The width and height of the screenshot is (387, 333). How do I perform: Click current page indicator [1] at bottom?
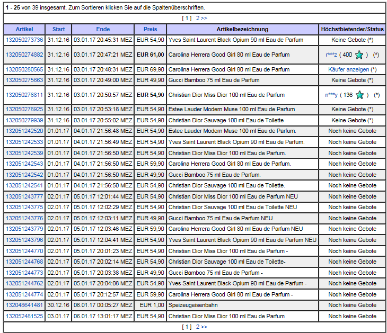click(187, 327)
